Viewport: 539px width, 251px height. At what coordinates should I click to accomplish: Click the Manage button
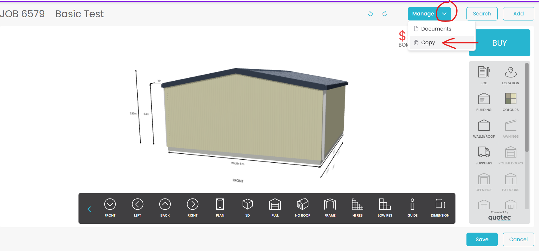point(423,14)
